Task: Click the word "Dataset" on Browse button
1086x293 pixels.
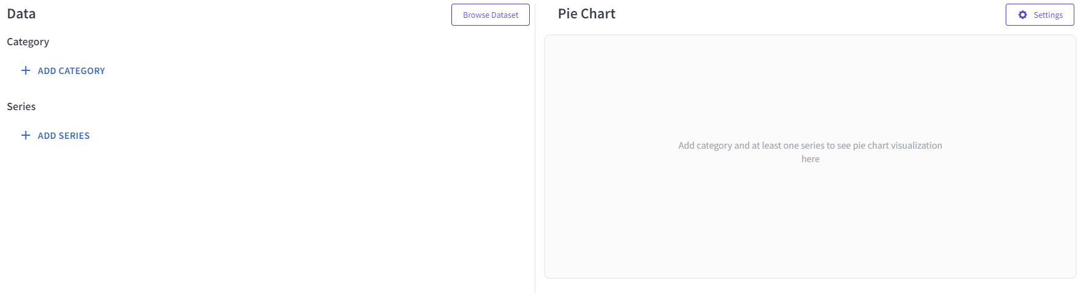Action: (505, 15)
